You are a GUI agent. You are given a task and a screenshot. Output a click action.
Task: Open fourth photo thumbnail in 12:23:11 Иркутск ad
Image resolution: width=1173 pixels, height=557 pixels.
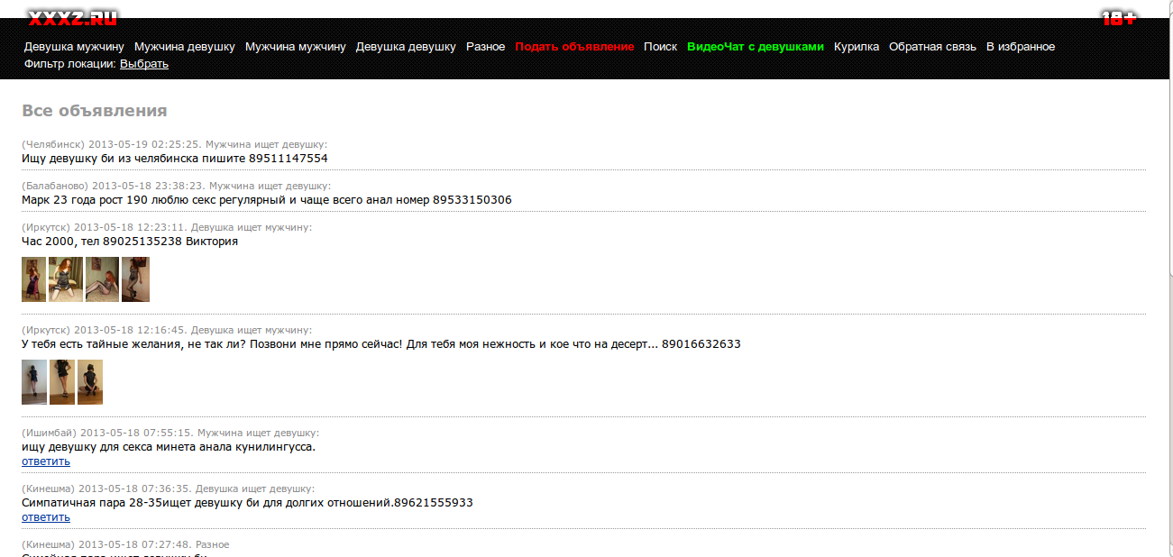point(135,279)
